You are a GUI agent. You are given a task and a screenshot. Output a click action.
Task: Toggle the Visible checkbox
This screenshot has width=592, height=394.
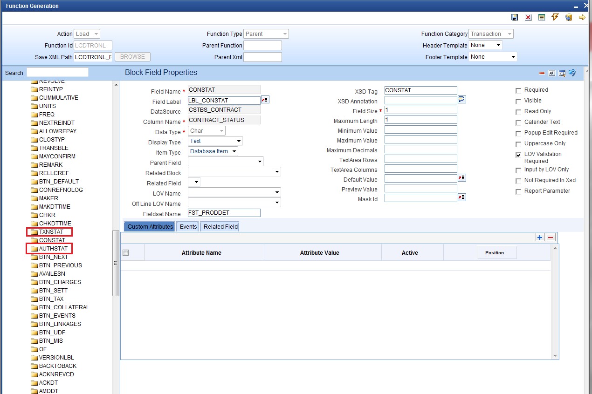point(518,101)
